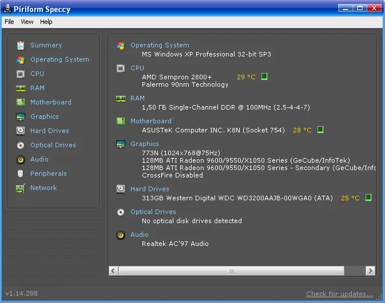Click the horizontal scrollbar left arrow
385x303 pixels.
(x=113, y=271)
